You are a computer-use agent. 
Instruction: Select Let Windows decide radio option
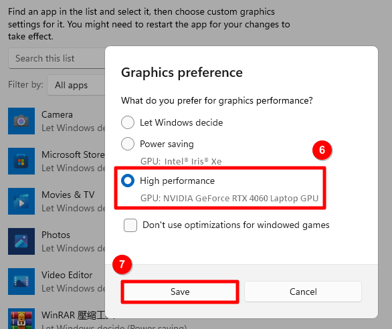(x=128, y=122)
